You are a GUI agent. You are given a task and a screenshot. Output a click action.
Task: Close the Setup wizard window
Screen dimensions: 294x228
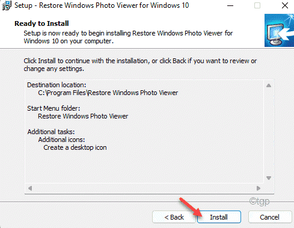click(x=285, y=5)
